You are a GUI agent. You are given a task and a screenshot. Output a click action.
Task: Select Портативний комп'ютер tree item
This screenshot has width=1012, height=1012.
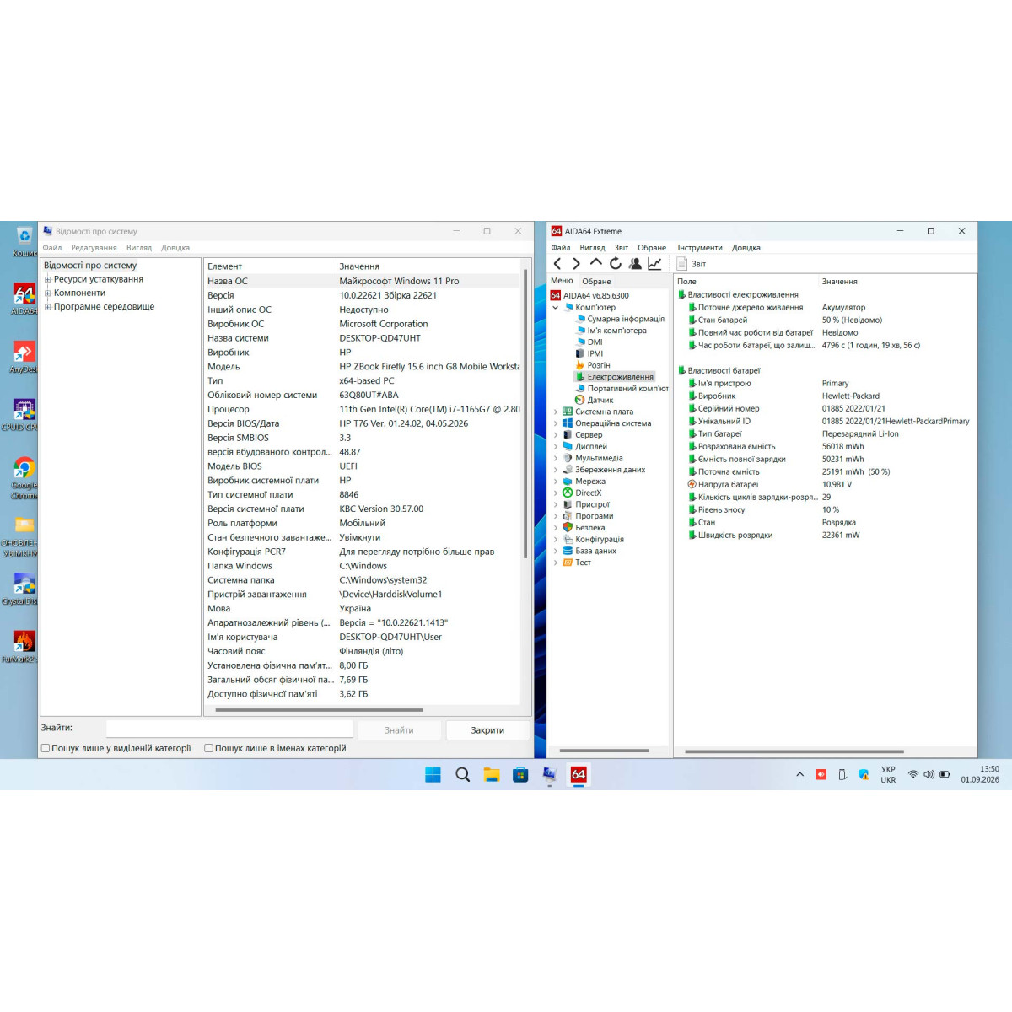(627, 389)
